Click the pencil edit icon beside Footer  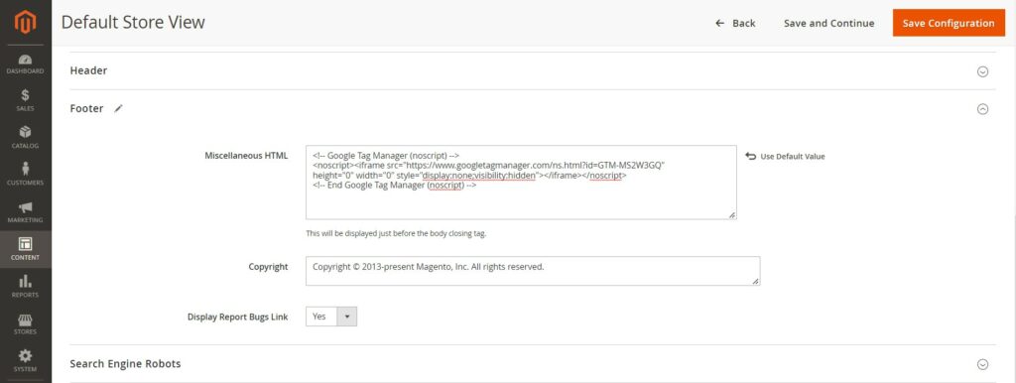coord(118,109)
